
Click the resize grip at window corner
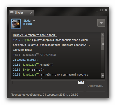pos(107,96)
